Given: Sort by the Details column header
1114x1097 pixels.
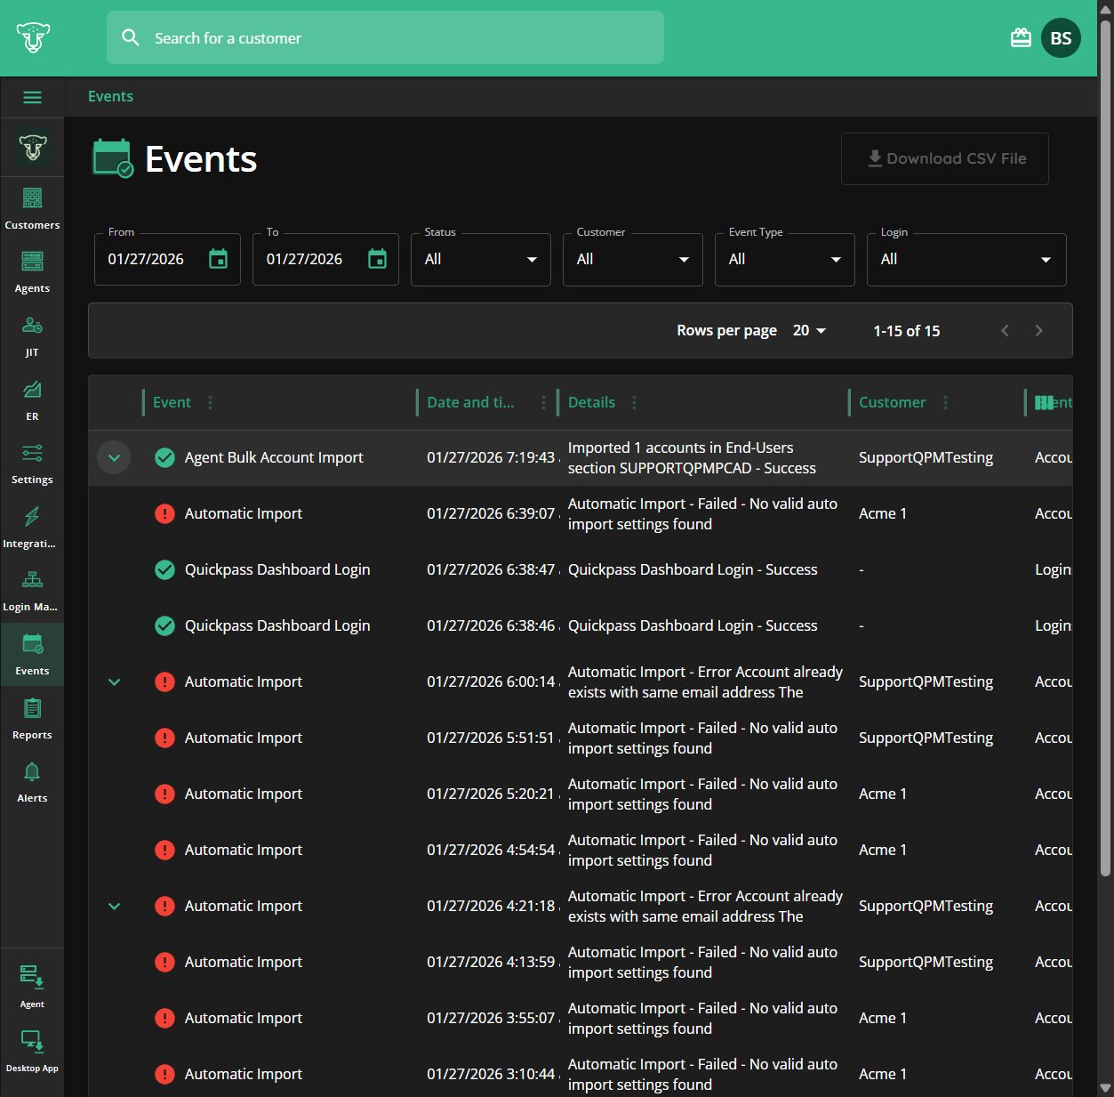Looking at the screenshot, I should point(591,402).
